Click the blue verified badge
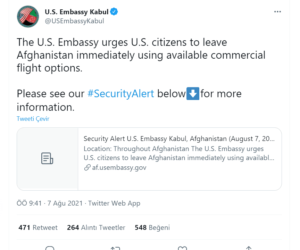Image resolution: width=300 pixels, height=250 pixels. tap(114, 12)
